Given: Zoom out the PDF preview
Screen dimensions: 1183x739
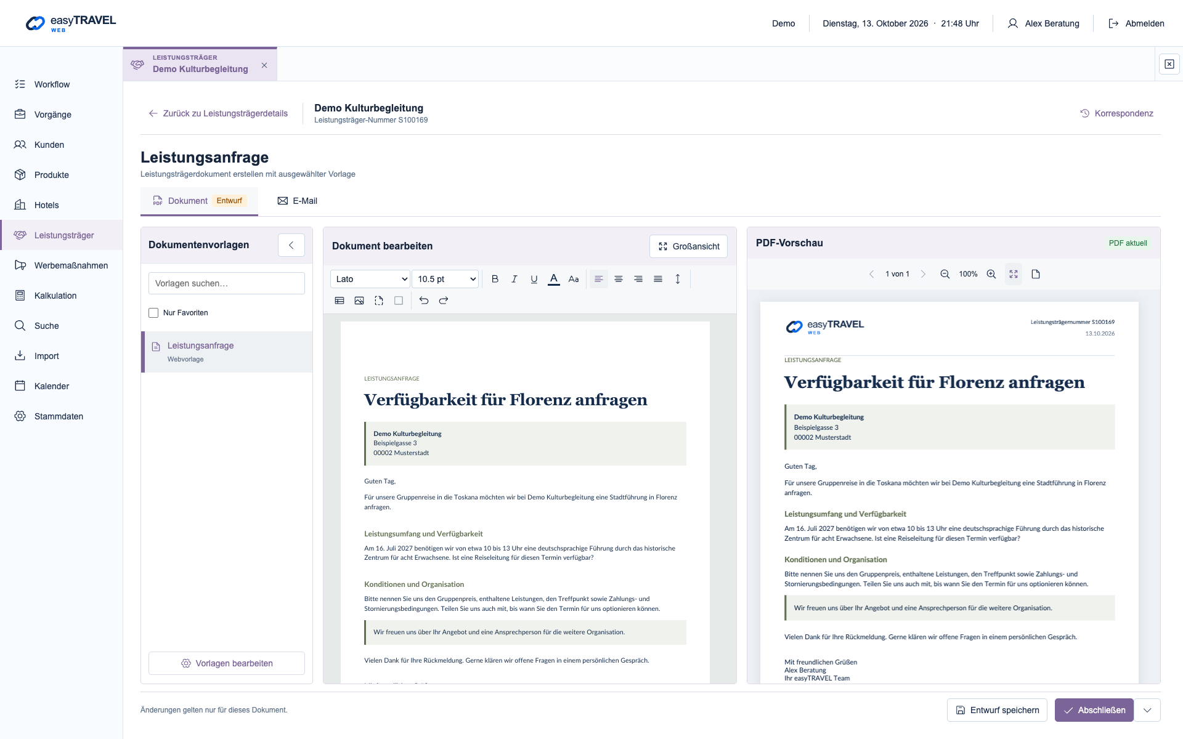Looking at the screenshot, I should (x=945, y=274).
